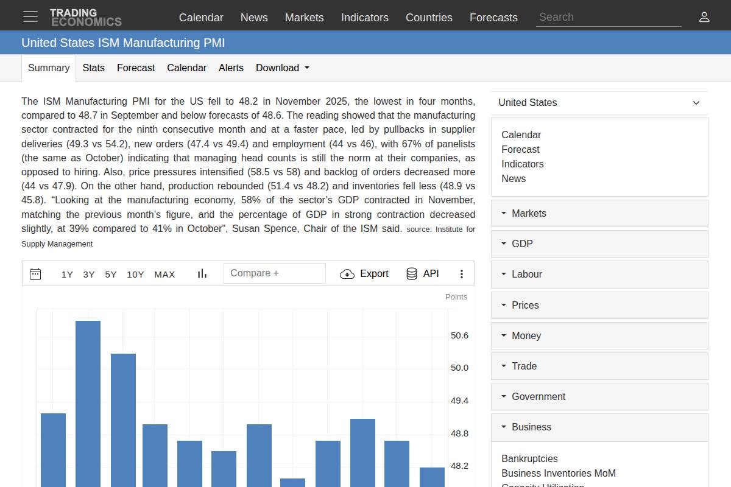Click inside the Compare input field
Image resolution: width=731 pixels, height=487 pixels.
pos(274,273)
